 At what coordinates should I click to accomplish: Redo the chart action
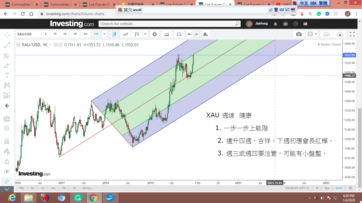tap(196, 34)
